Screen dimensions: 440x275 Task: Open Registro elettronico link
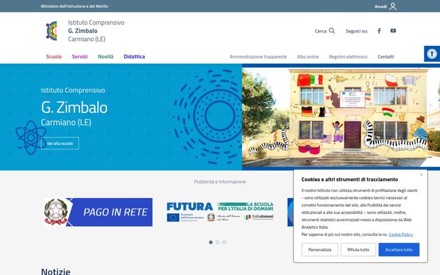[x=348, y=57]
